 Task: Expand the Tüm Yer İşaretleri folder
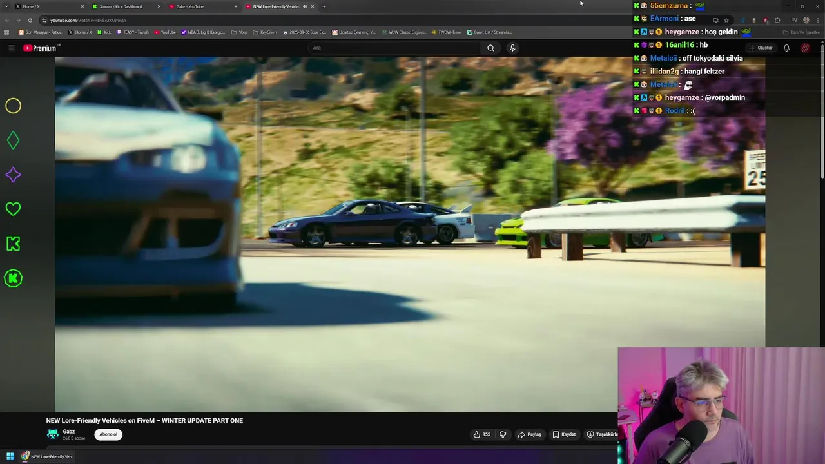[801, 32]
